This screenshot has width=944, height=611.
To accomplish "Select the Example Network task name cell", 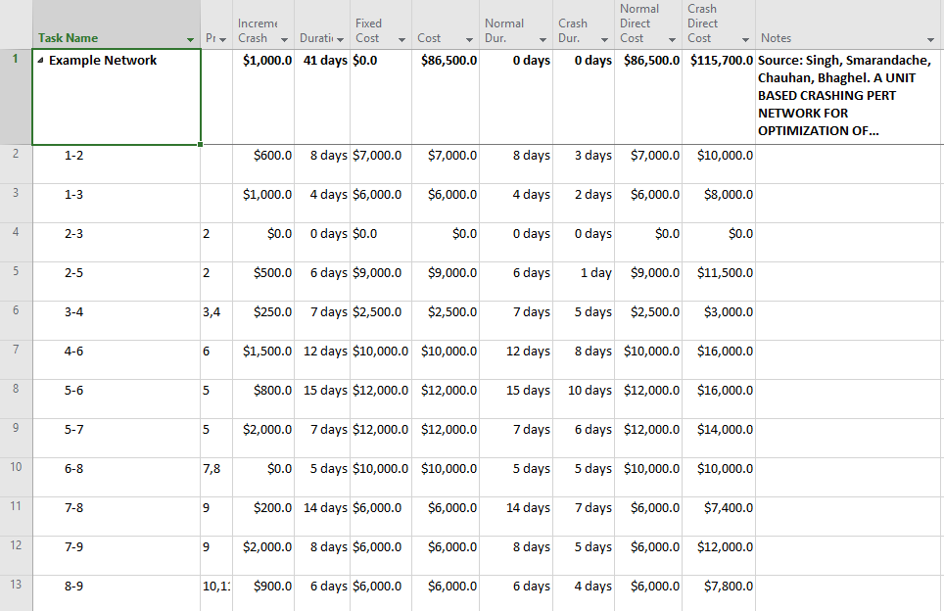I will click(x=117, y=97).
